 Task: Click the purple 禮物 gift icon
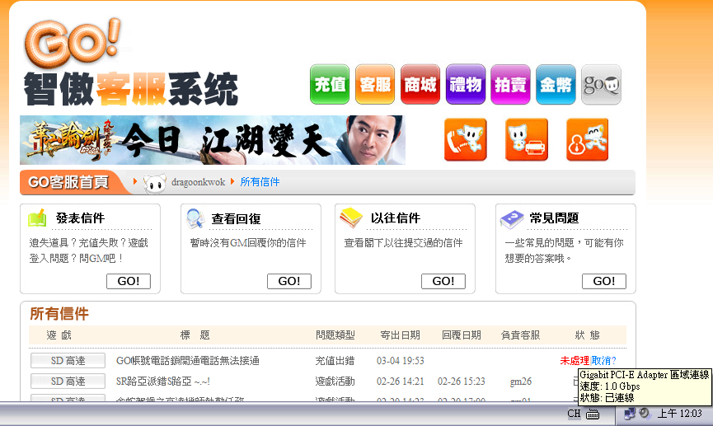click(x=465, y=85)
